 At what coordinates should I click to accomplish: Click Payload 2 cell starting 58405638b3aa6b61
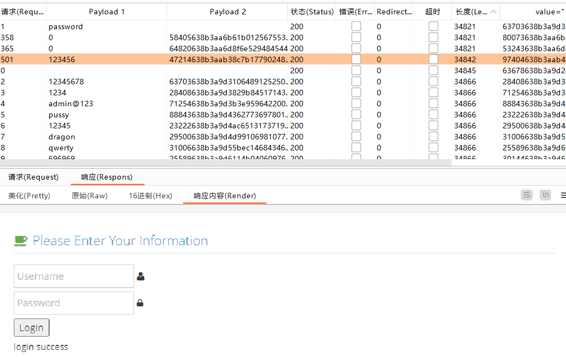pos(228,37)
